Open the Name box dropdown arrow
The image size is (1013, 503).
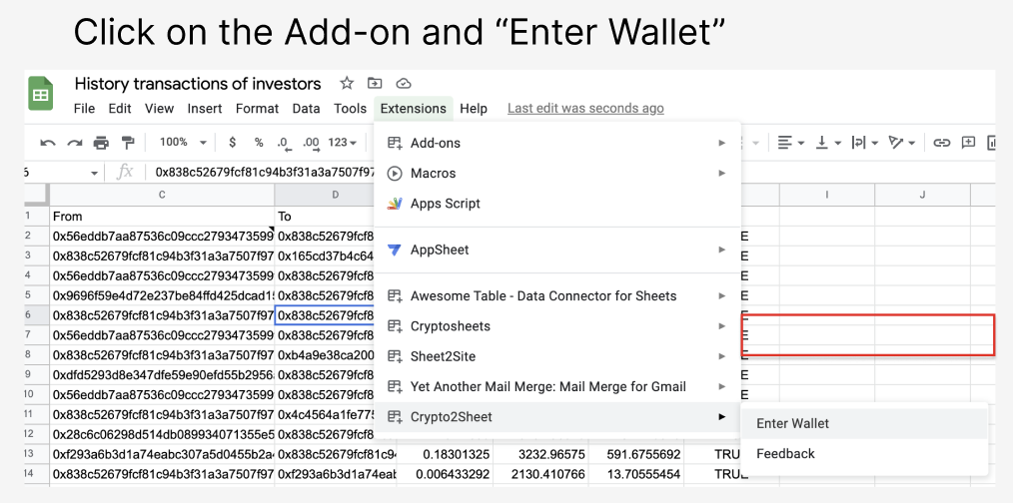(94, 173)
